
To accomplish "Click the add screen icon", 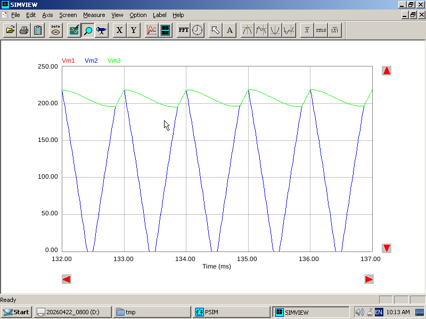I will coord(165,30).
